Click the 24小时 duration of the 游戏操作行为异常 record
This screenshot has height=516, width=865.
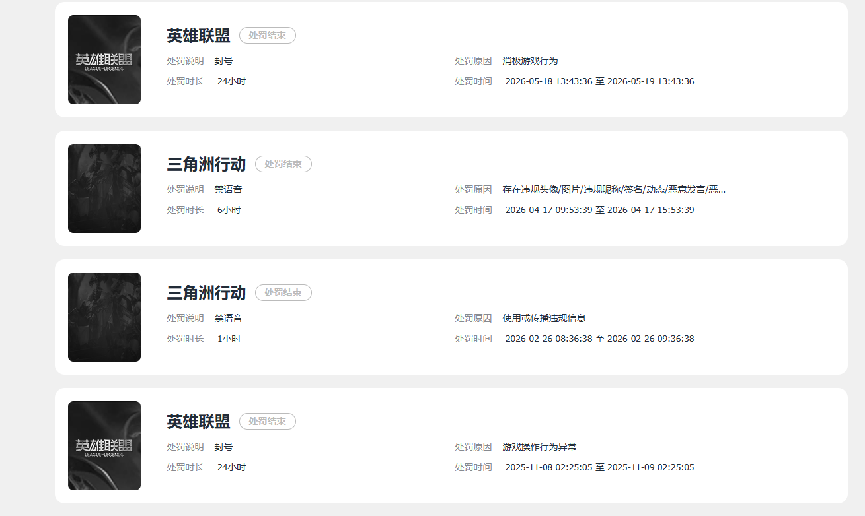[231, 468]
